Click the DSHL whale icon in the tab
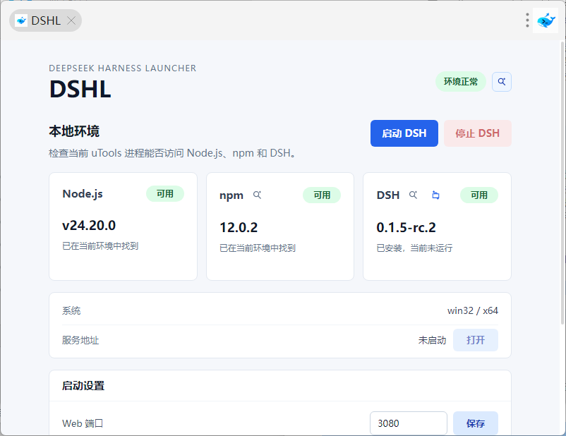Screen dimensions: 566x436 point(21,20)
